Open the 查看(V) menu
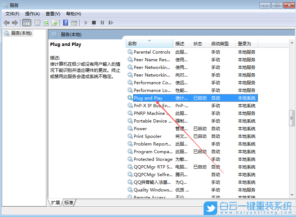Image resolution: width=296 pixels, height=217 pixels. (x=52, y=13)
